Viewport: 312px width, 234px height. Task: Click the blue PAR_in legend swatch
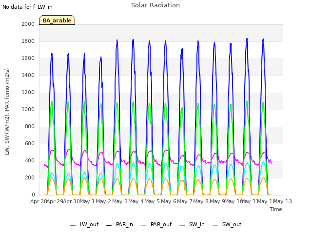109,225
